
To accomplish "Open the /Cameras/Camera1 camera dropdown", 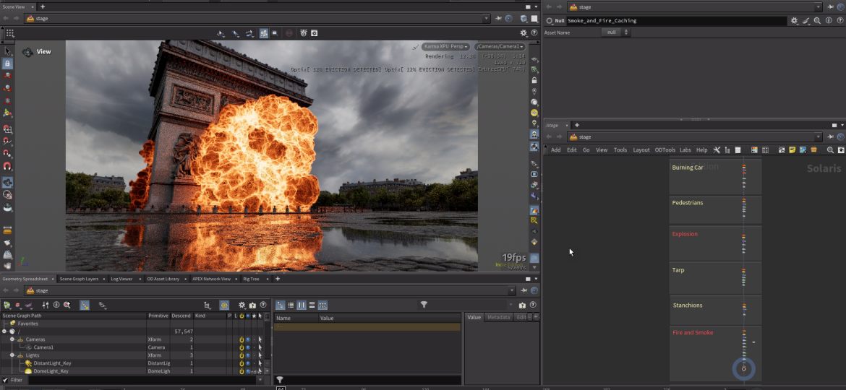I will point(500,46).
